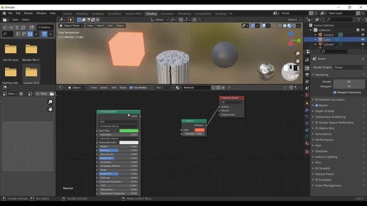Open the File menu

coord(10,13)
